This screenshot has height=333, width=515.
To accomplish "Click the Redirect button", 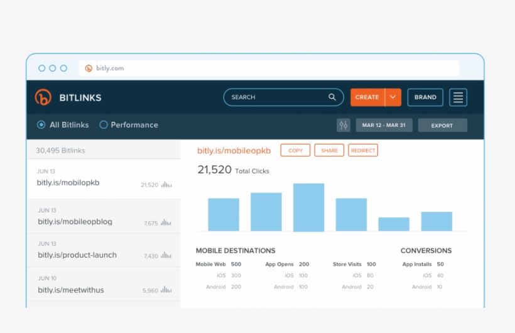I will (363, 150).
